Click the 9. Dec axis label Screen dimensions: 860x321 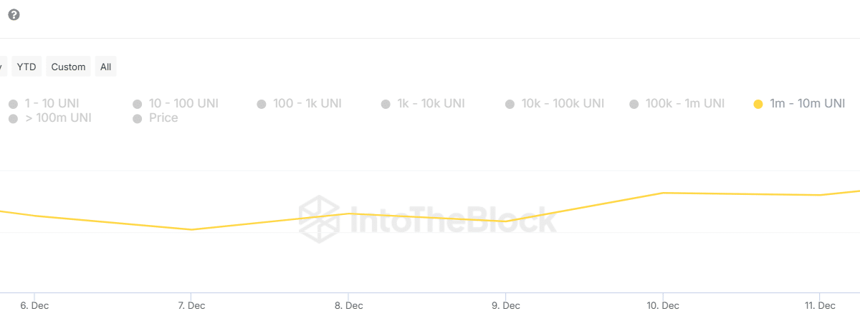506,306
